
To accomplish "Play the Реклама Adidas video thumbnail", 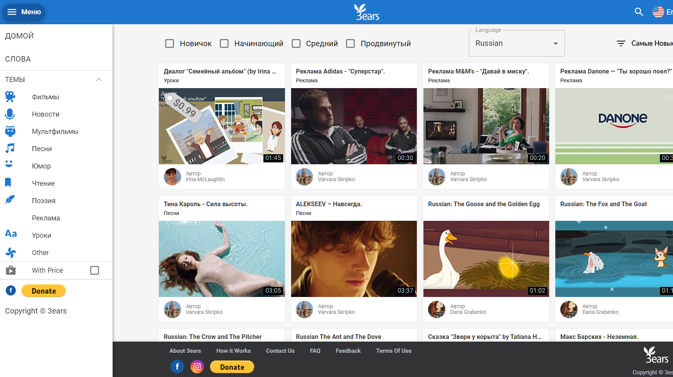I will click(354, 126).
